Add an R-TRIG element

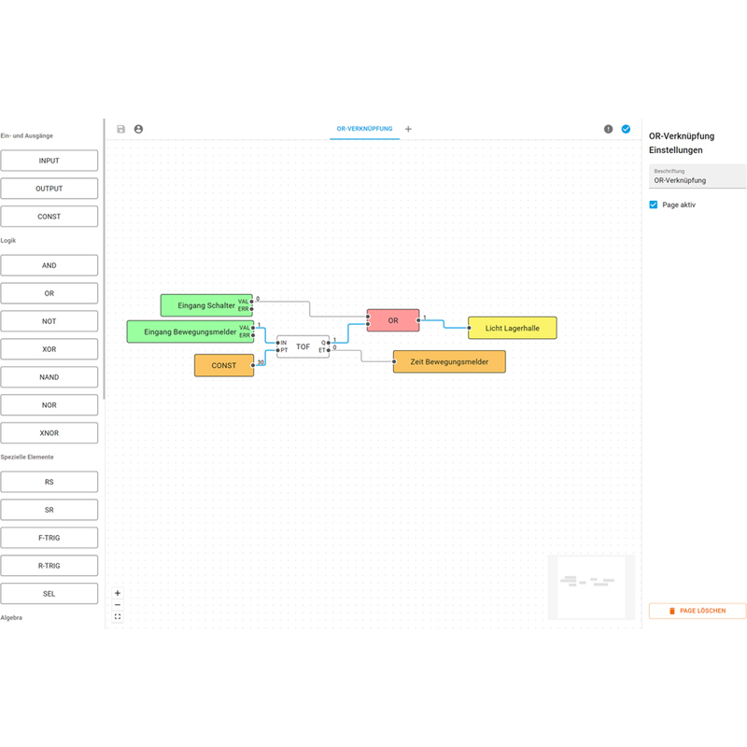pos(49,566)
